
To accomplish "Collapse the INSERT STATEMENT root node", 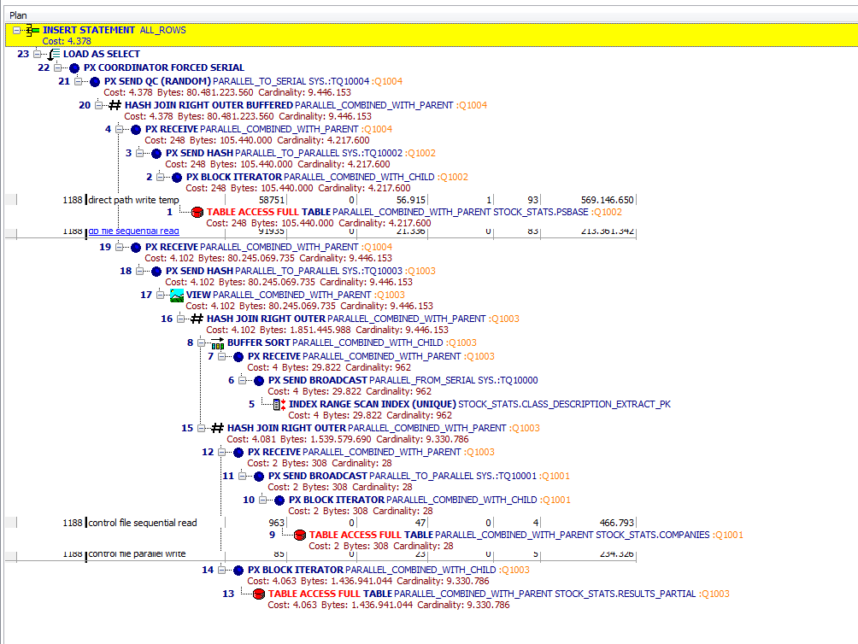I will point(16,31).
